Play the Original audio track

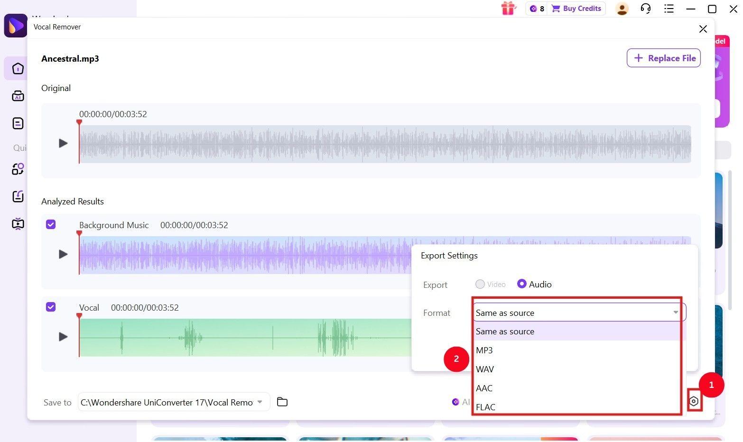click(x=63, y=143)
